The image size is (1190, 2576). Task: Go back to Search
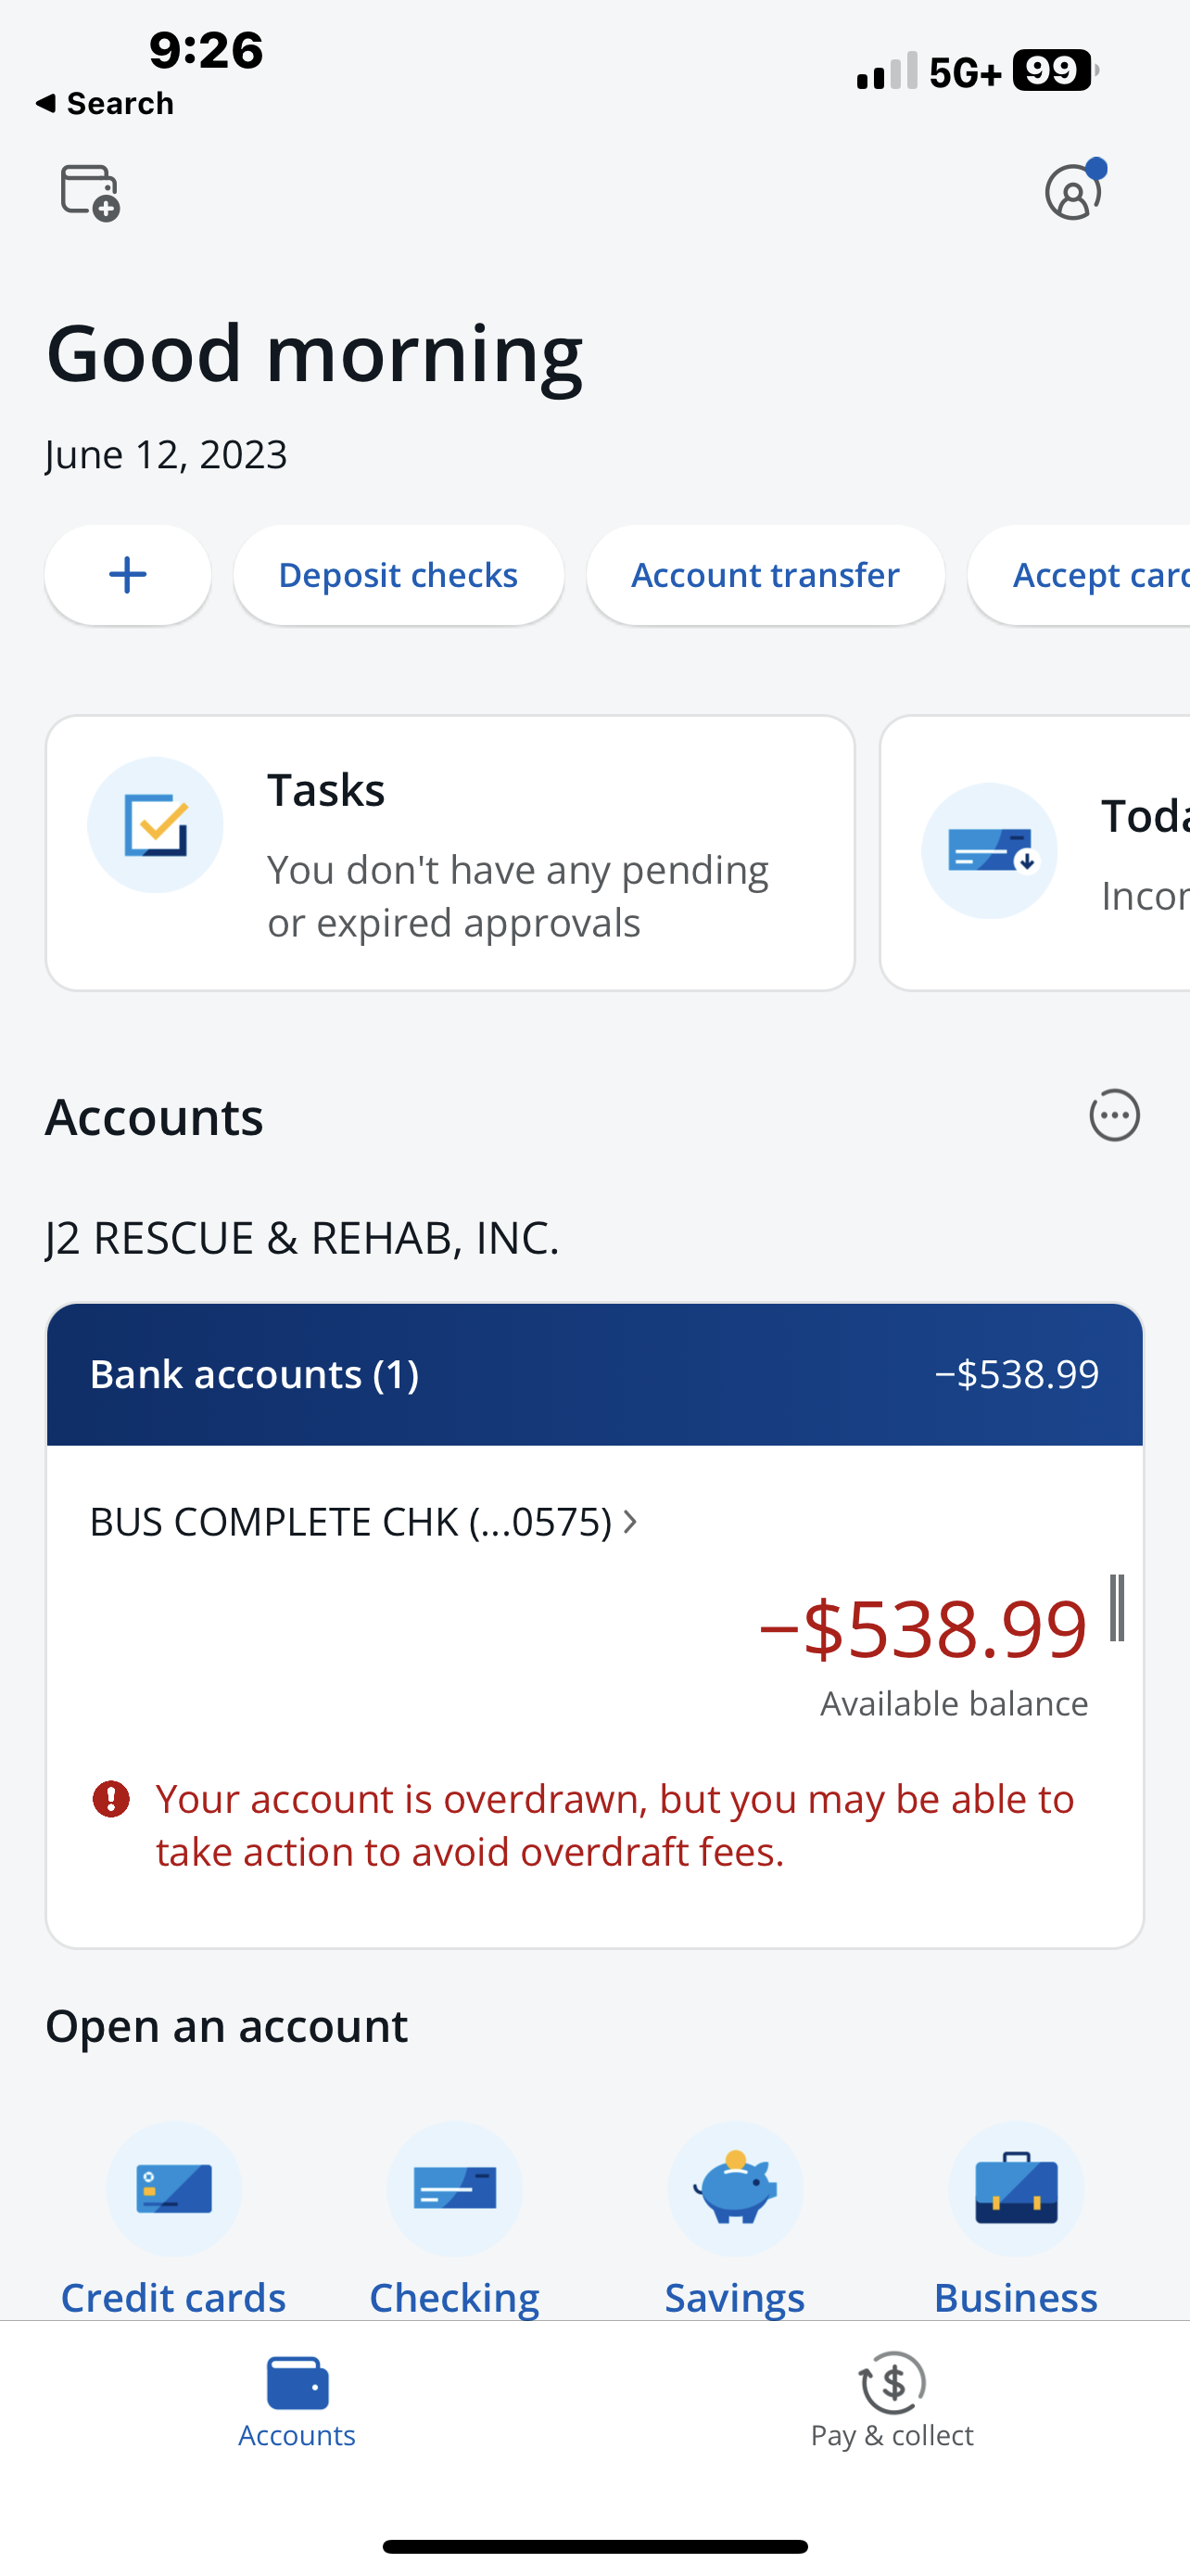coord(105,103)
